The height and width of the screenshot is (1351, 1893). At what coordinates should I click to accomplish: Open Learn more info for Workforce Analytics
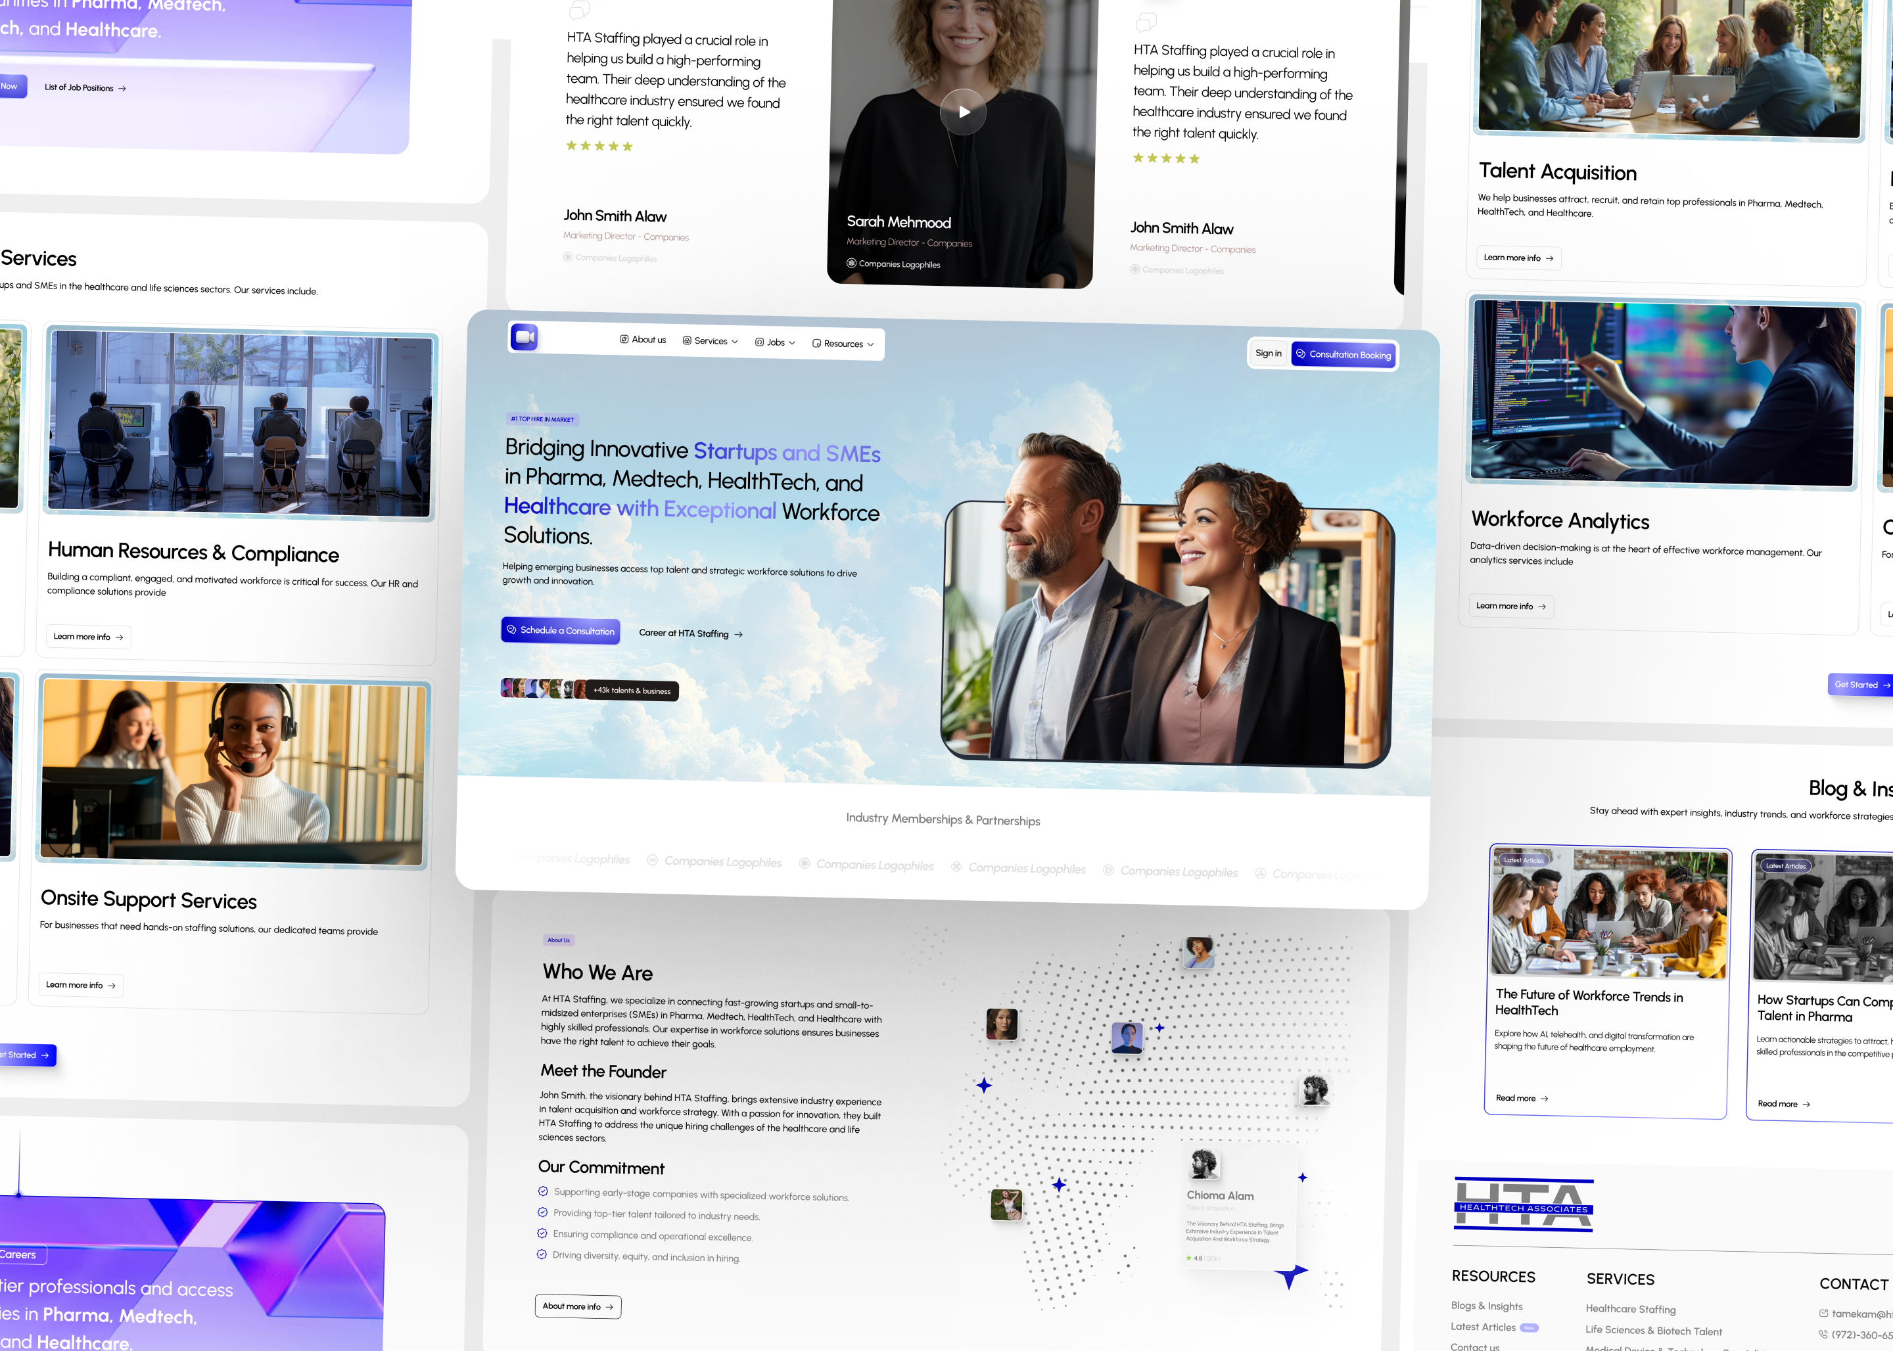point(1510,607)
